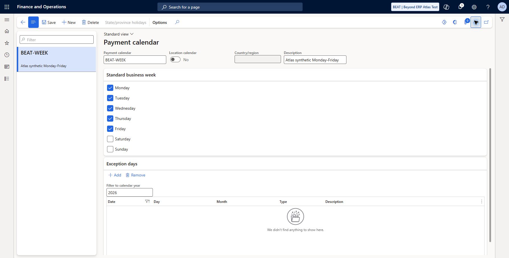Viewport: 509px width, 258px height.
Task: Click the action pane search magnifier icon
Action: pos(177,22)
